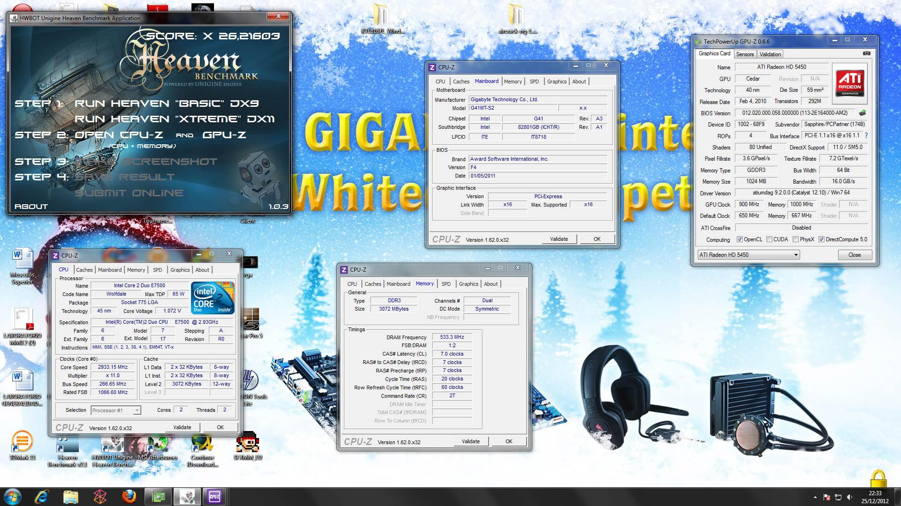
Task: Click Validate in mainboard CPU-Z window
Action: [559, 239]
